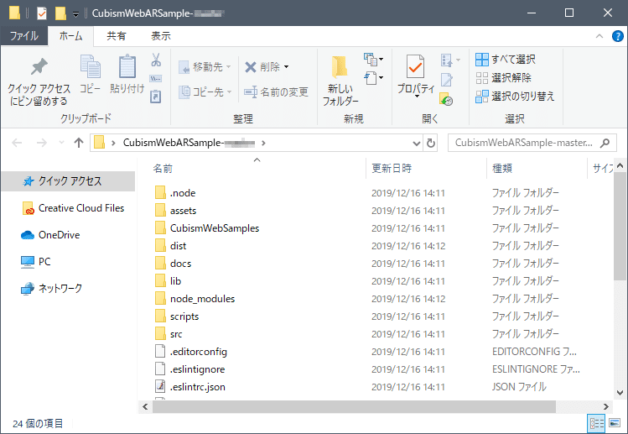
Task: Select Creative Cloud Files in the sidebar
Action: [73, 208]
